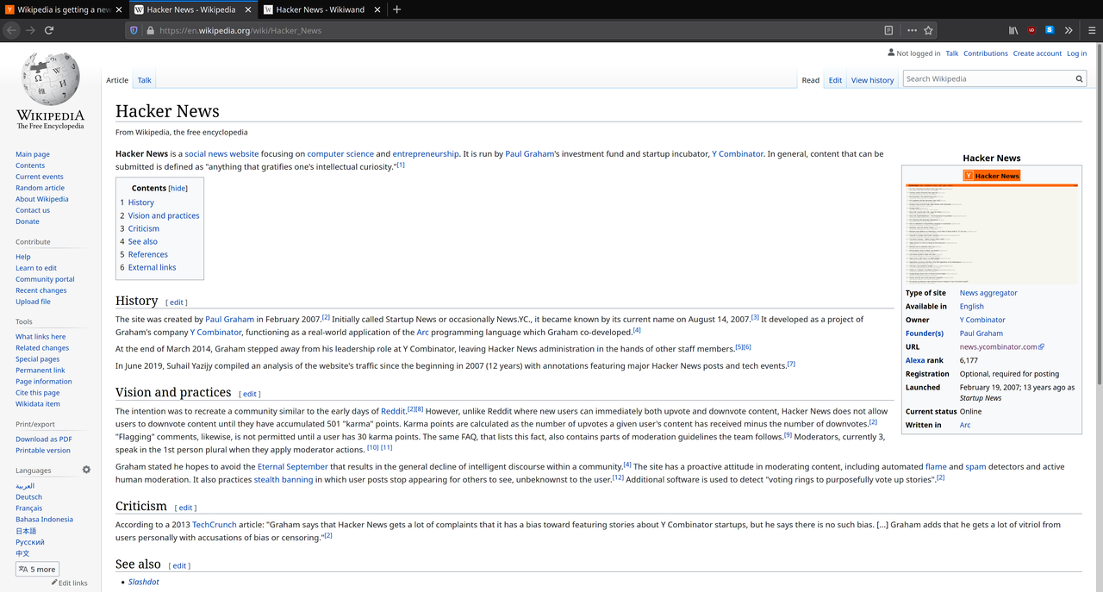Close the Hacker News - Wikiwand tab
Image resolution: width=1103 pixels, height=592 pixels.
click(x=377, y=9)
